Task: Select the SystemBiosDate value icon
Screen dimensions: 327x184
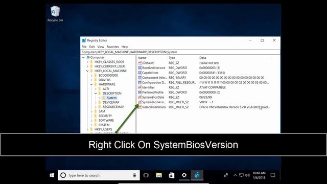Action: [x=140, y=97]
